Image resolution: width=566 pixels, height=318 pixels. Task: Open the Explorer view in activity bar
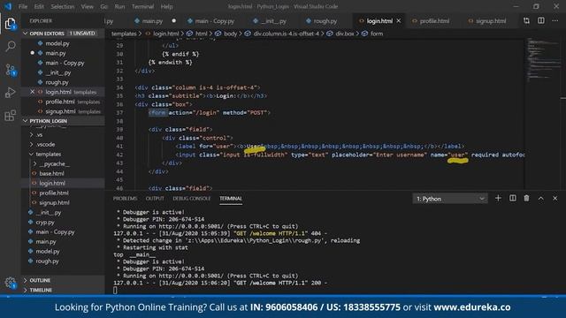pos(10,24)
